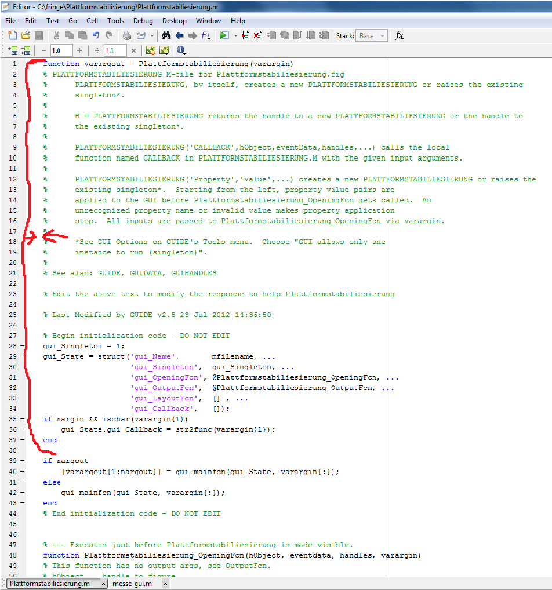Image resolution: width=552 pixels, height=590 pixels.
Task: Click the Clear all breakpoints icon
Action: pyautogui.click(x=258, y=36)
